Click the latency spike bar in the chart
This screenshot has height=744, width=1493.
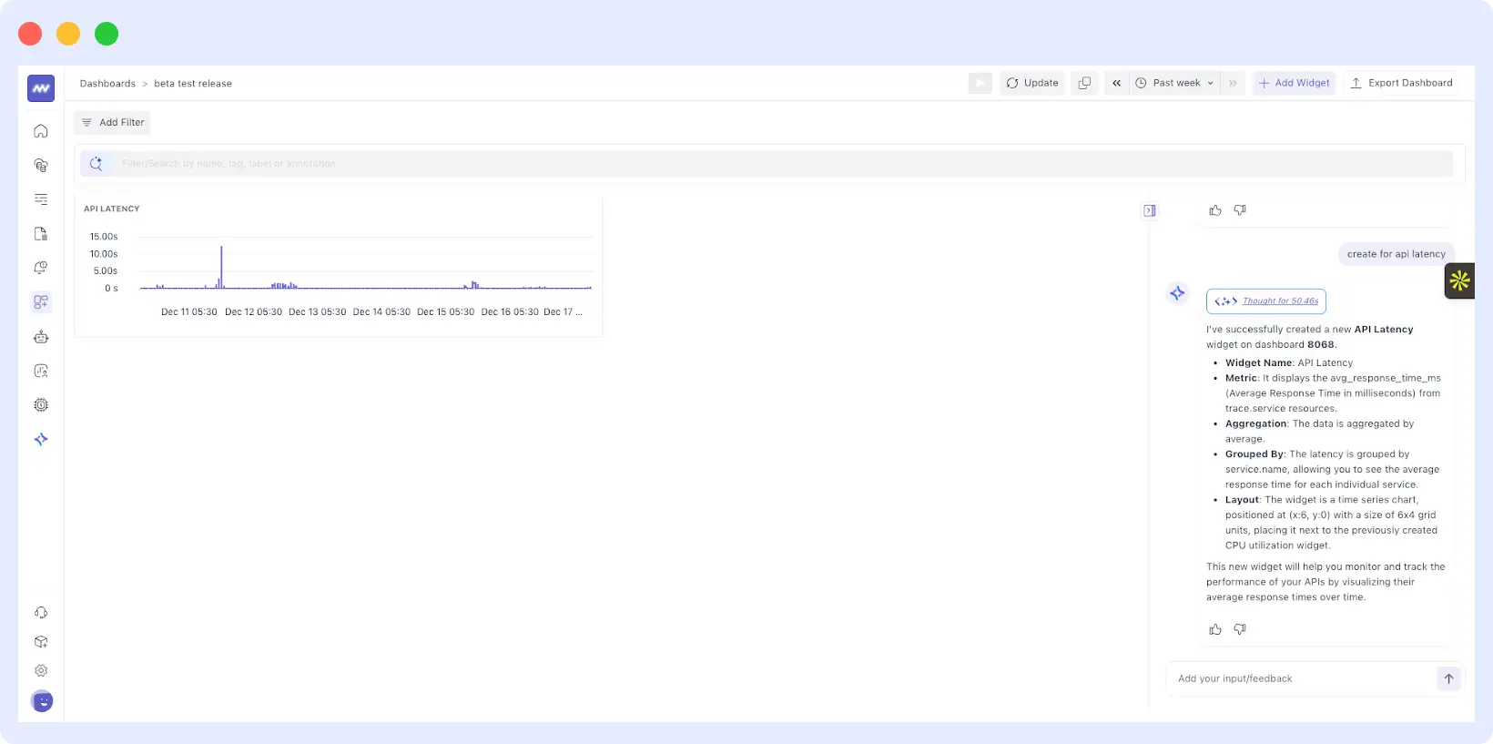pyautogui.click(x=221, y=267)
